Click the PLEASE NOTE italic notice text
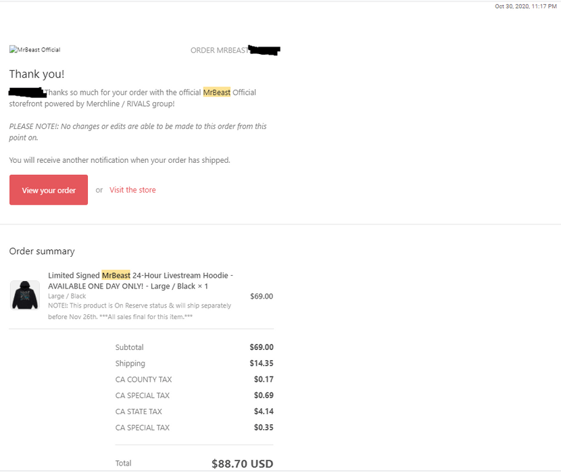 [x=138, y=132]
